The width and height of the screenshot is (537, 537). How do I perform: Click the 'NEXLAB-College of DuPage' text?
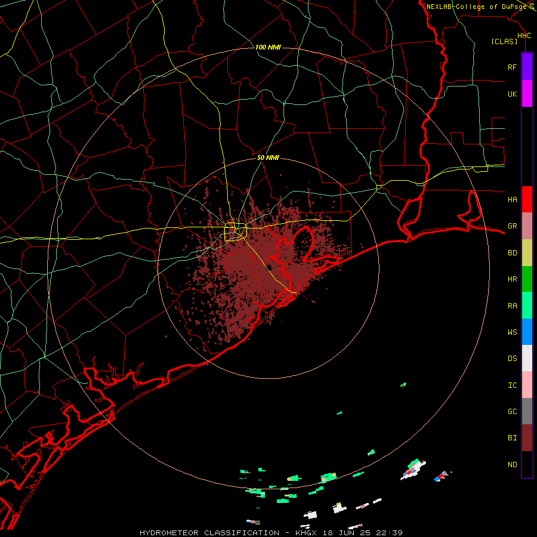[x=476, y=7]
